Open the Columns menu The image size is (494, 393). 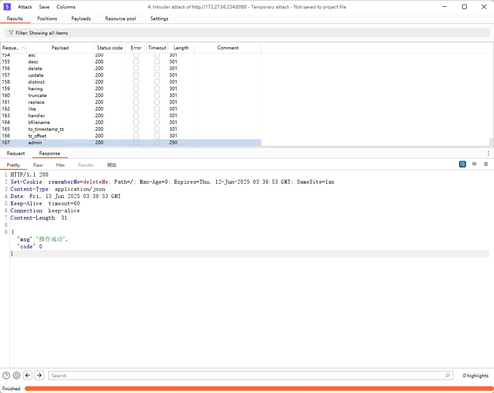(x=66, y=7)
